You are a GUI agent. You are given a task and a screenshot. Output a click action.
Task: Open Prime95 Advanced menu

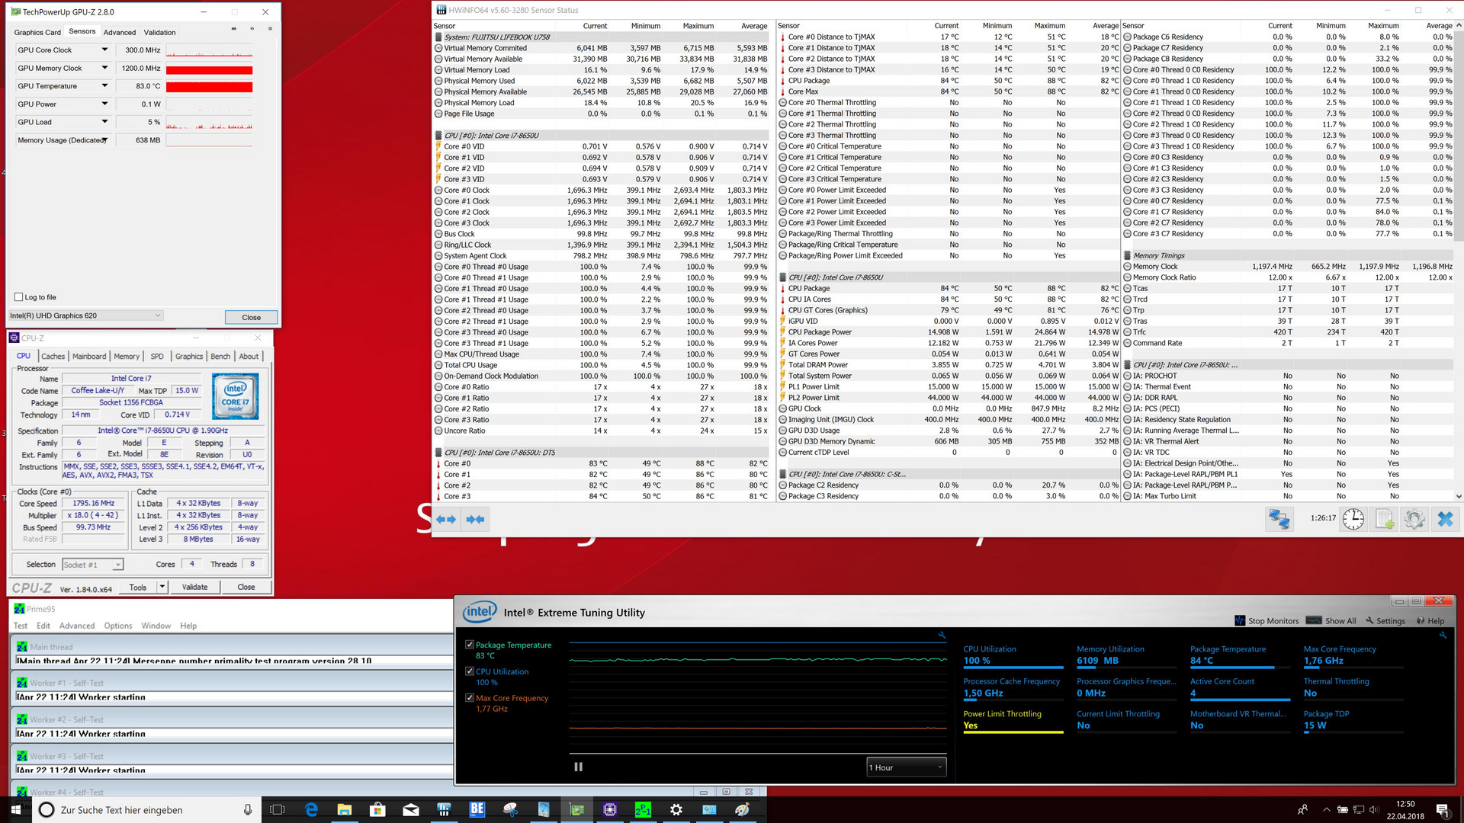click(77, 626)
